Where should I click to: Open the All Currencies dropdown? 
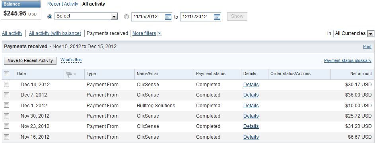pyautogui.click(x=354, y=33)
